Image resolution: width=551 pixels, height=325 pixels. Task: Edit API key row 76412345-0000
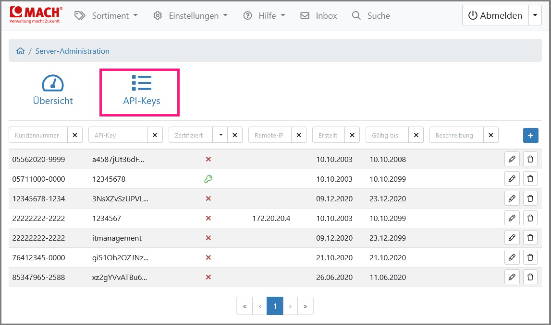512,257
